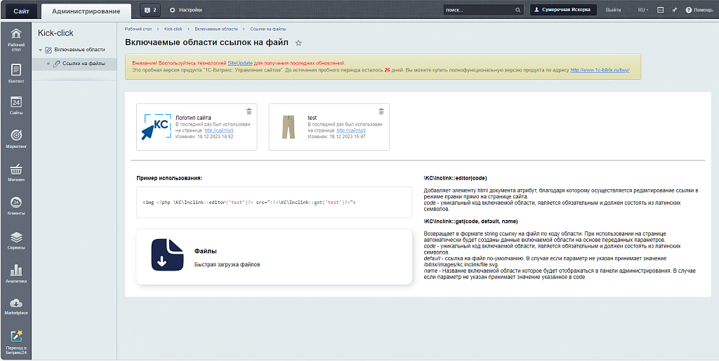This screenshot has width=719, height=361.
Task: Open the Настройки menu
Action: 186,11
